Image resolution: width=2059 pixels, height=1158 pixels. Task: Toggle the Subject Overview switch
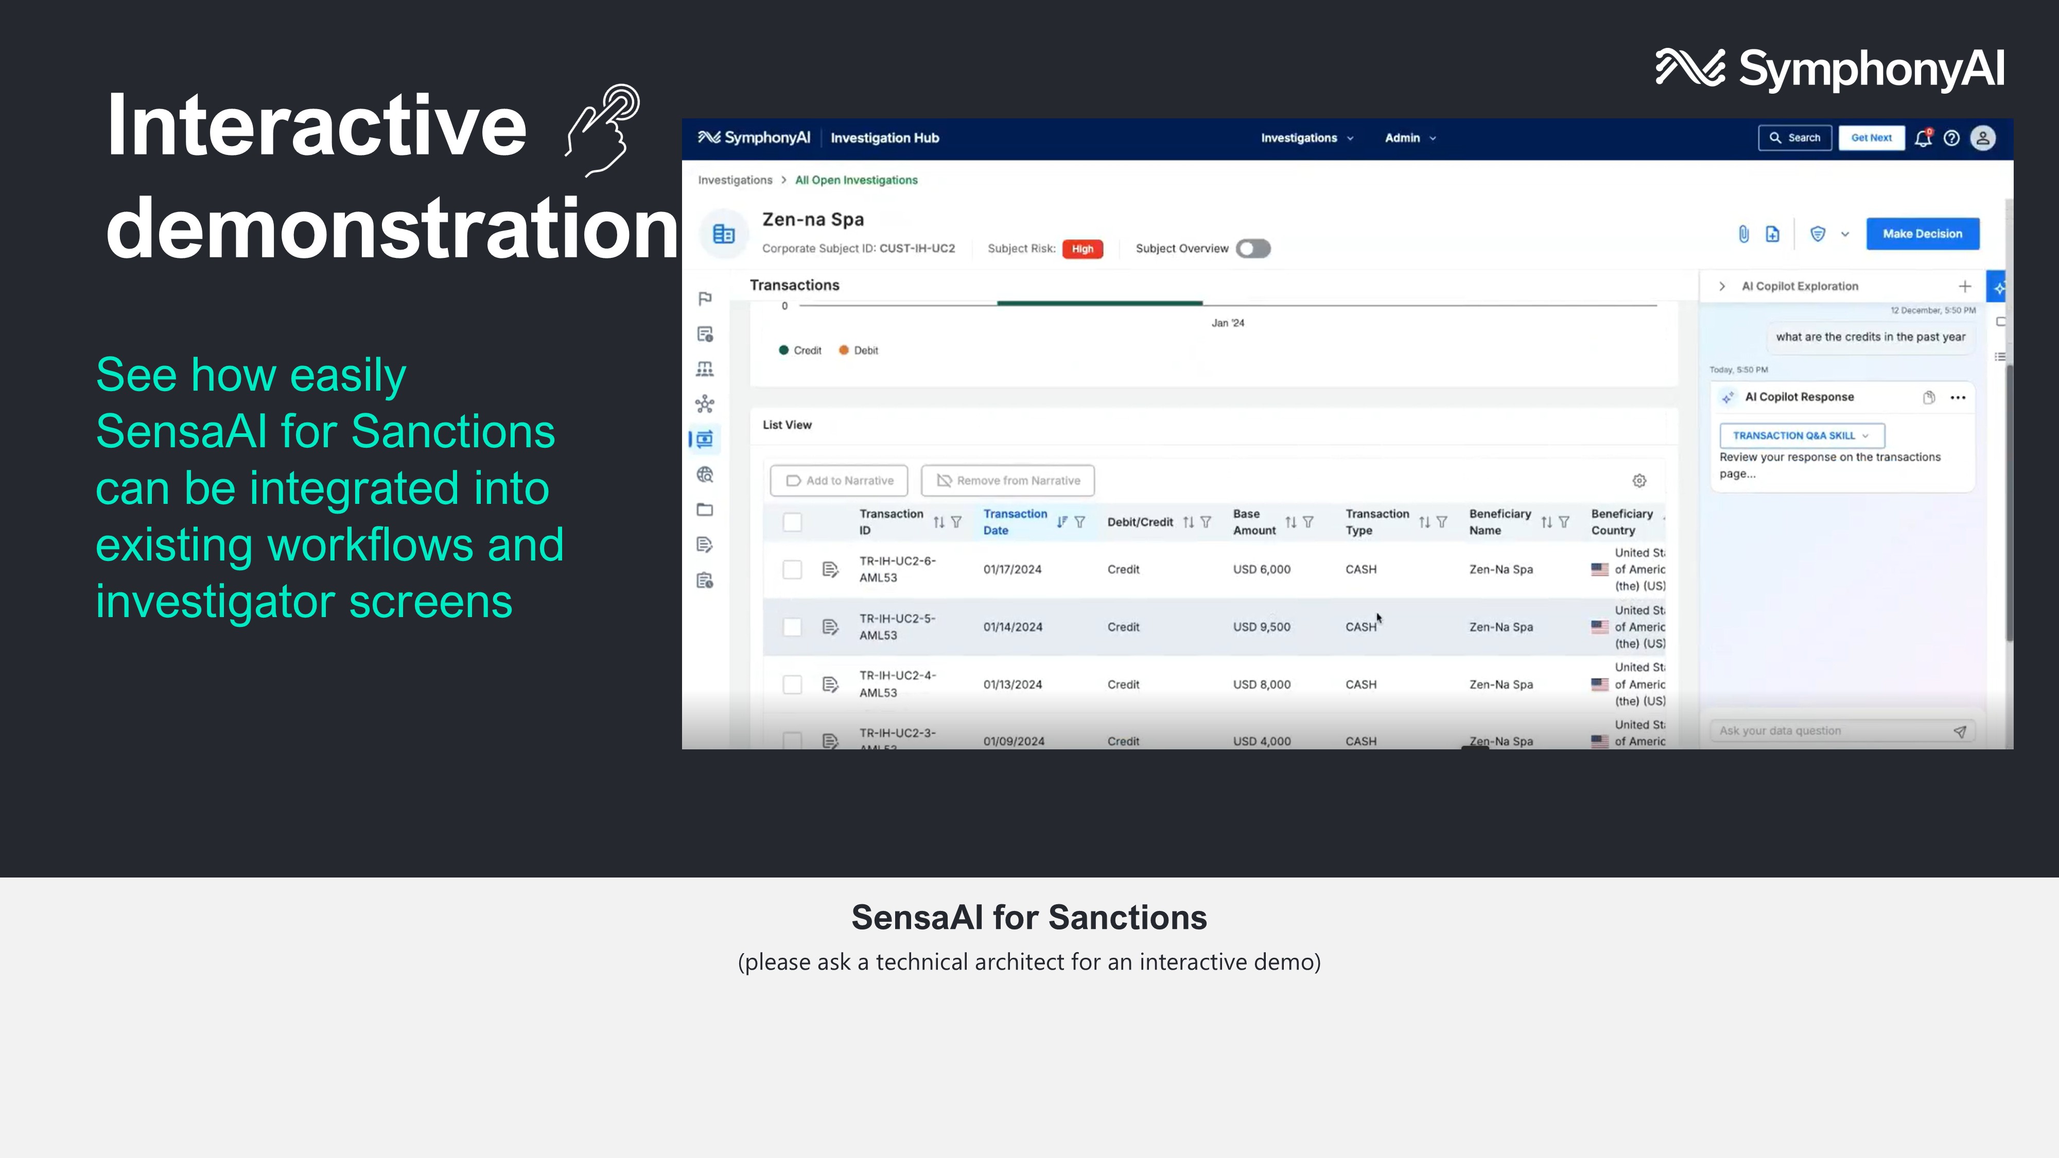click(1252, 249)
